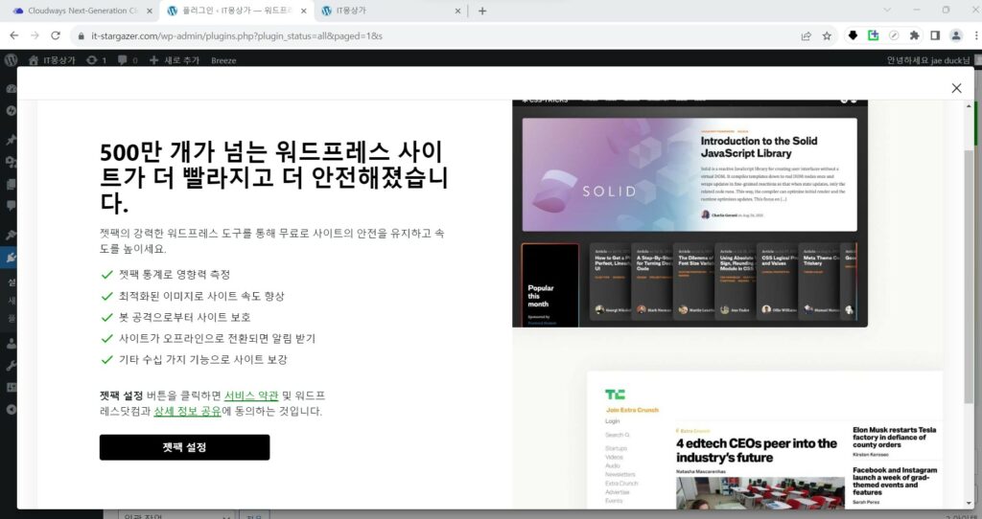The width and height of the screenshot is (982, 519).
Task: Open the 새로 추가 admin bar menu
Action: [175, 60]
